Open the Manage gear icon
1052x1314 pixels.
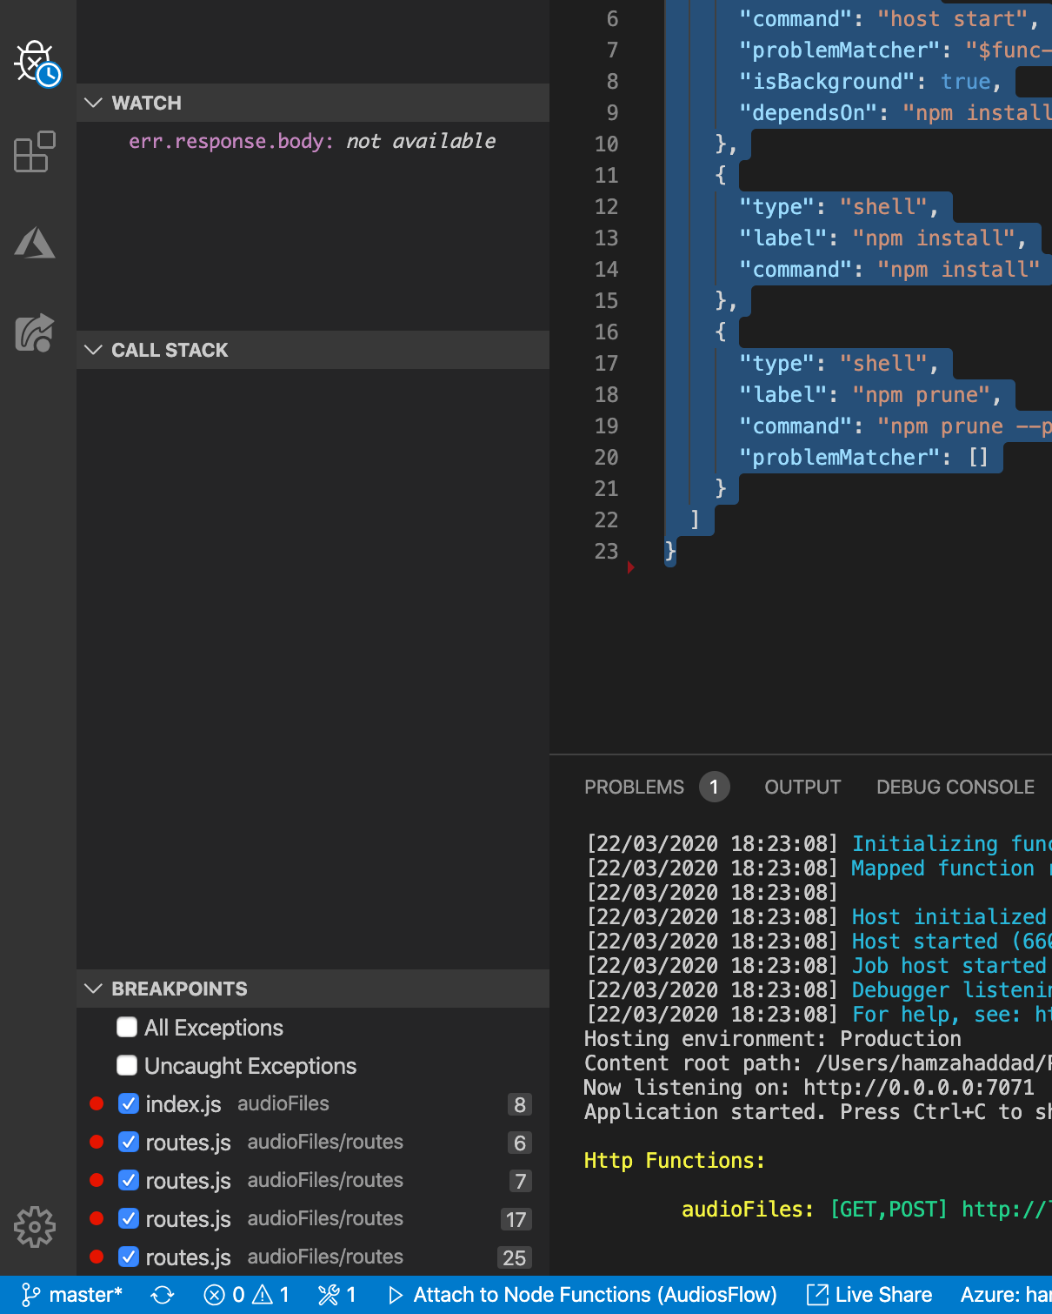(x=35, y=1227)
